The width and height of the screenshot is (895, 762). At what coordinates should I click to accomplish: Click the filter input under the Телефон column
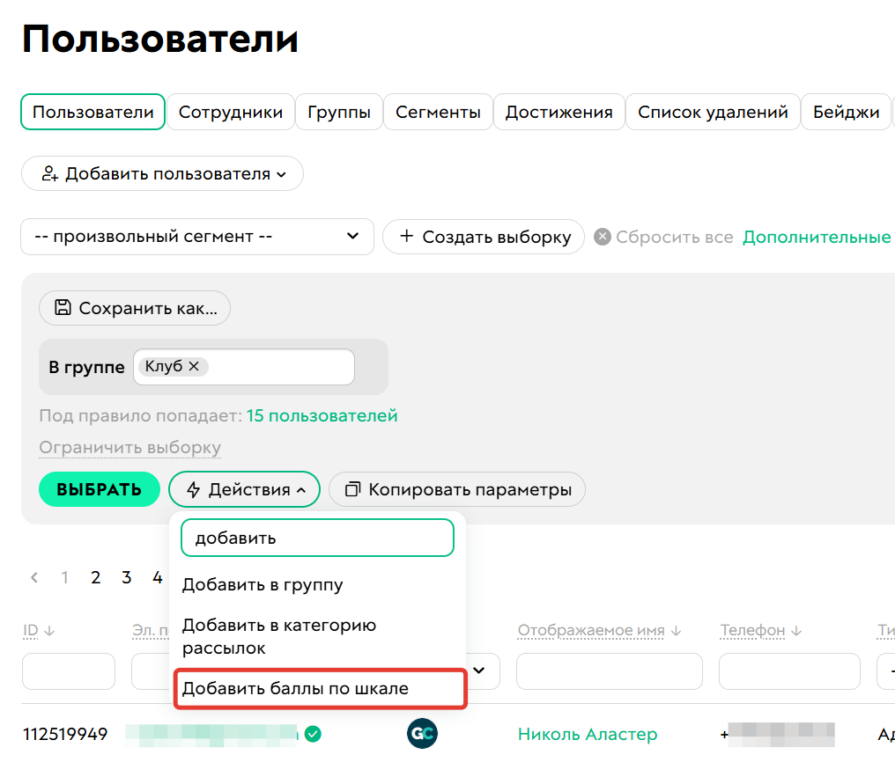click(789, 670)
